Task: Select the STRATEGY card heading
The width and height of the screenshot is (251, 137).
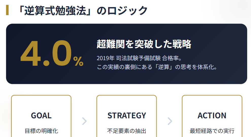Action: tap(127, 116)
